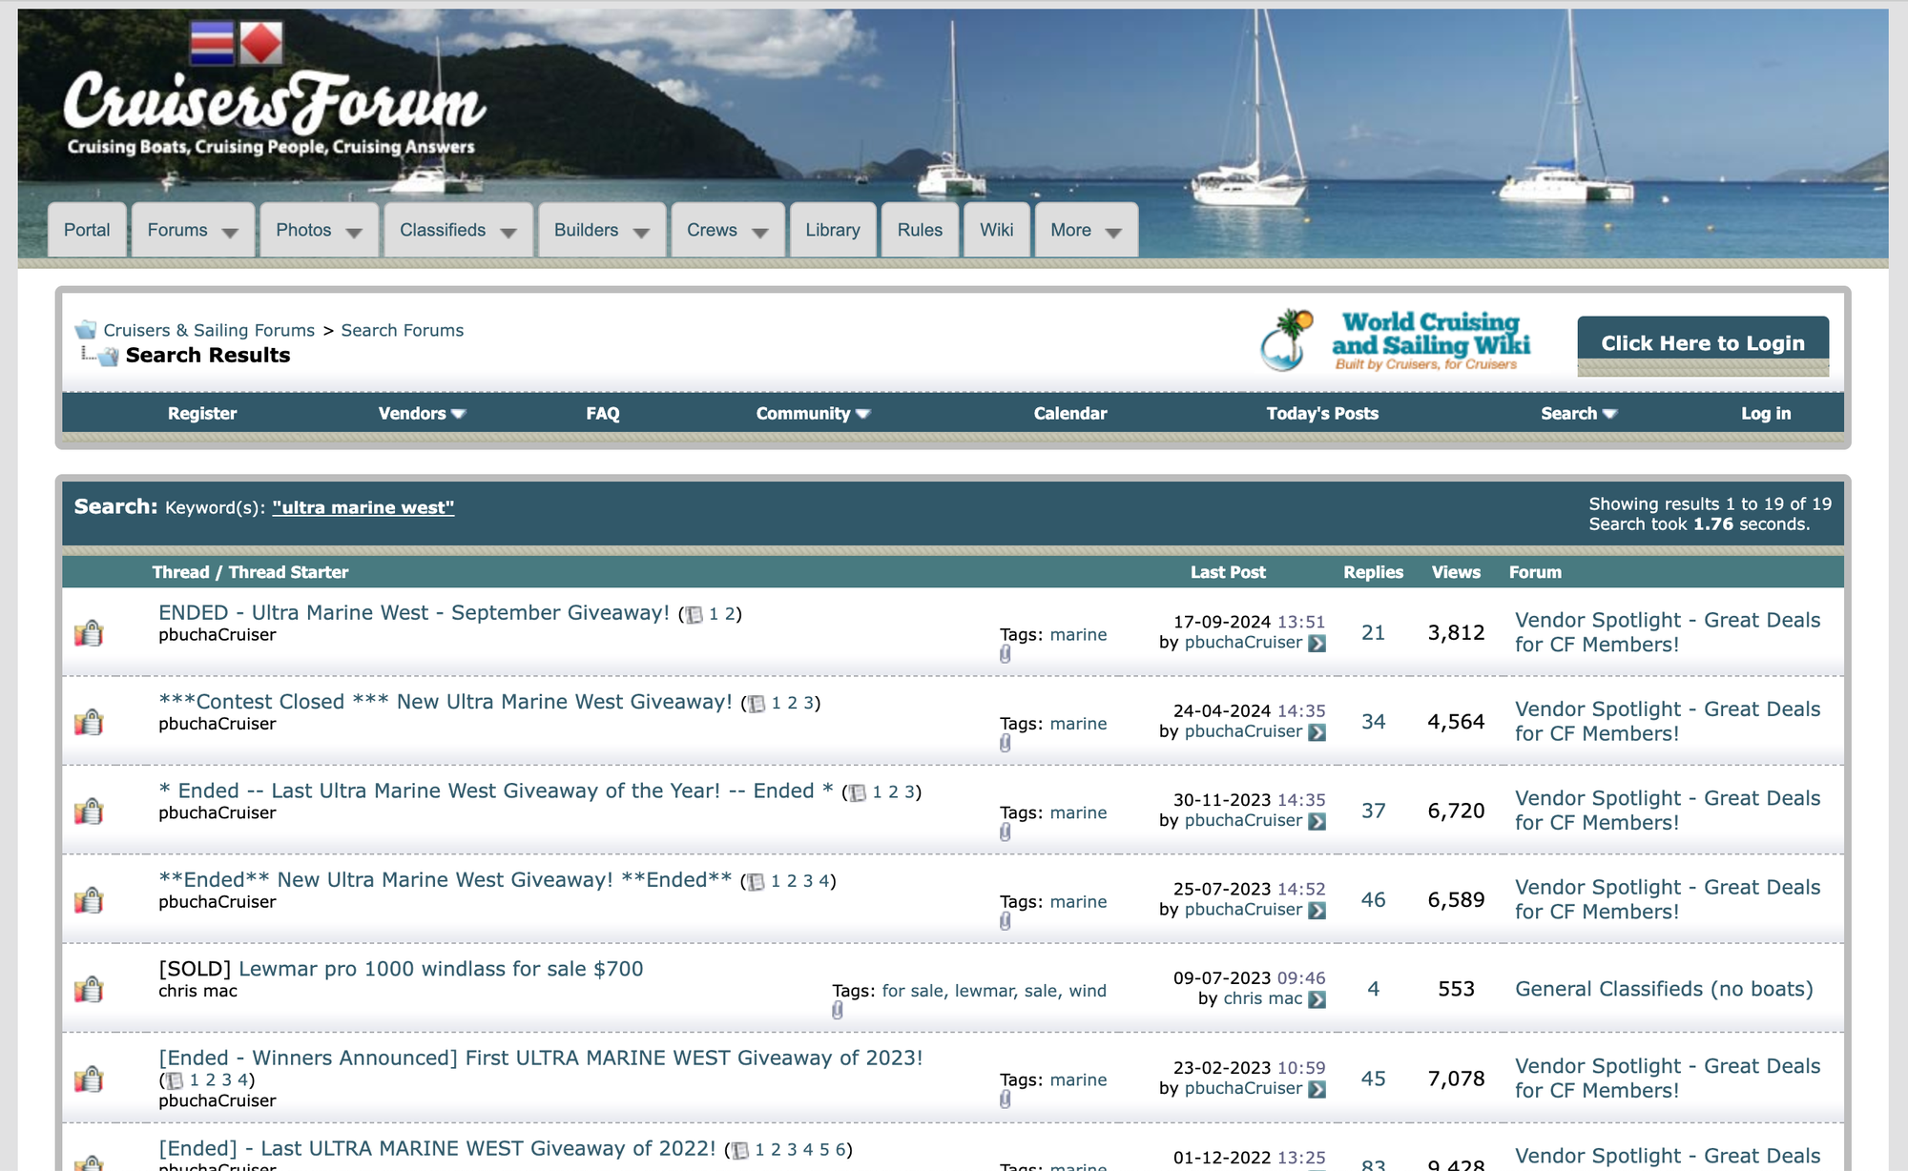This screenshot has width=1908, height=1171.
Task: Click multi-page icon next to Contest Closed thread
Action: click(757, 704)
